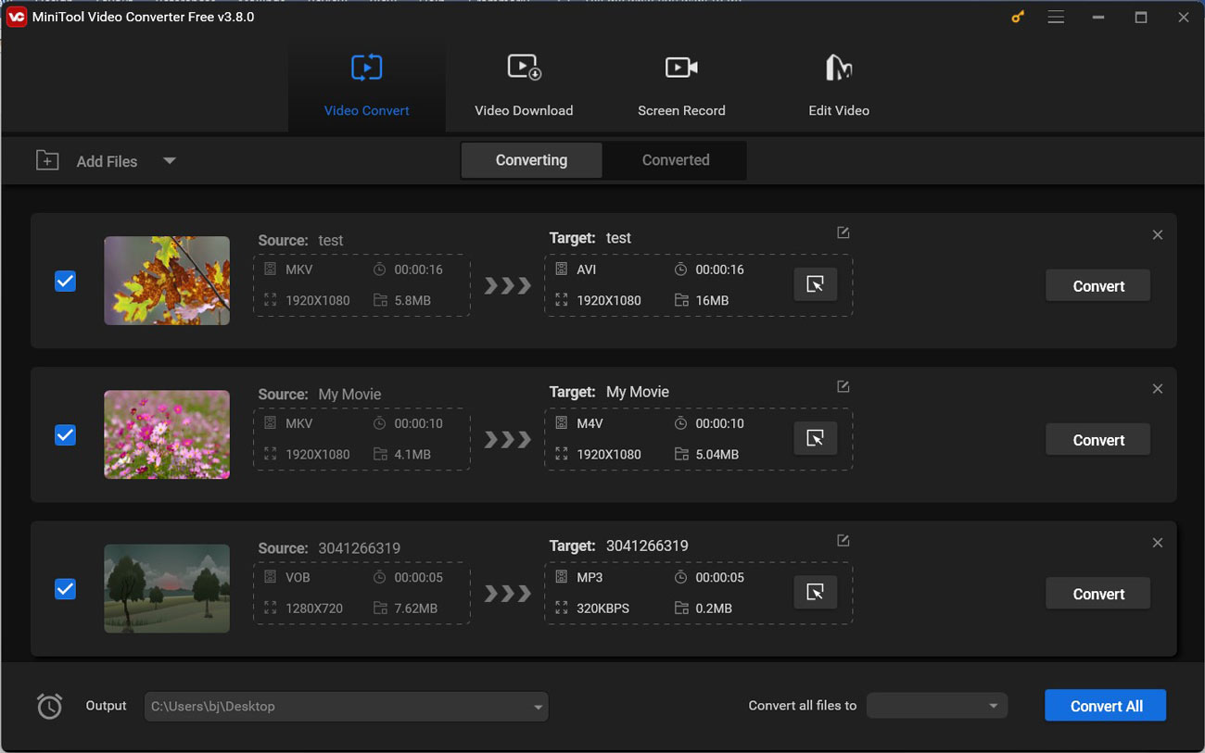Remove My Movie from the list
Image resolution: width=1205 pixels, height=753 pixels.
(x=1158, y=389)
